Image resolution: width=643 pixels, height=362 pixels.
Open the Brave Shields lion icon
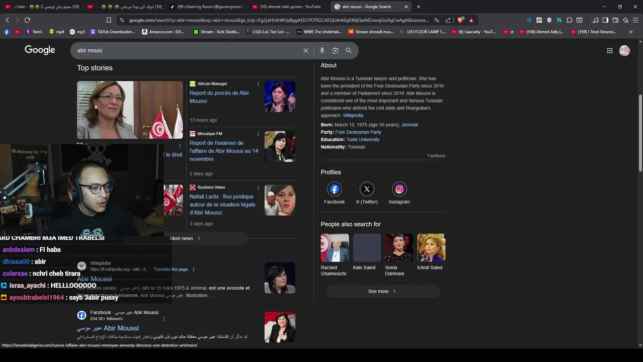460,20
